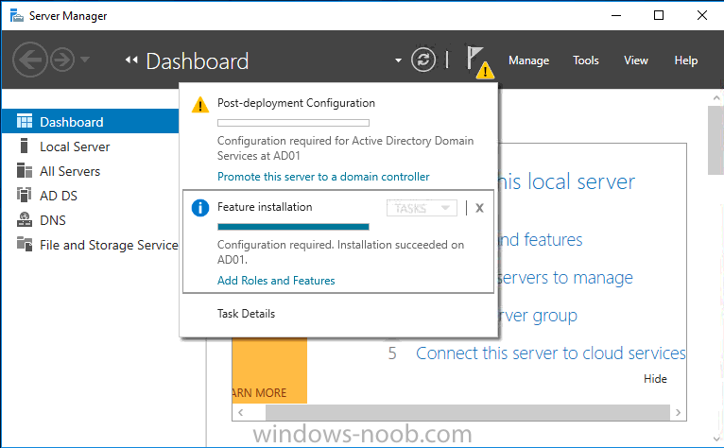
Task: Click the Dashboard icon in sidebar
Action: (25, 121)
